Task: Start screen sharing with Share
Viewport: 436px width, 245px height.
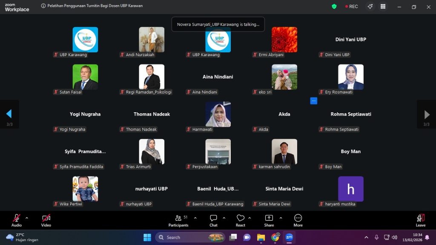Action: coord(269,221)
